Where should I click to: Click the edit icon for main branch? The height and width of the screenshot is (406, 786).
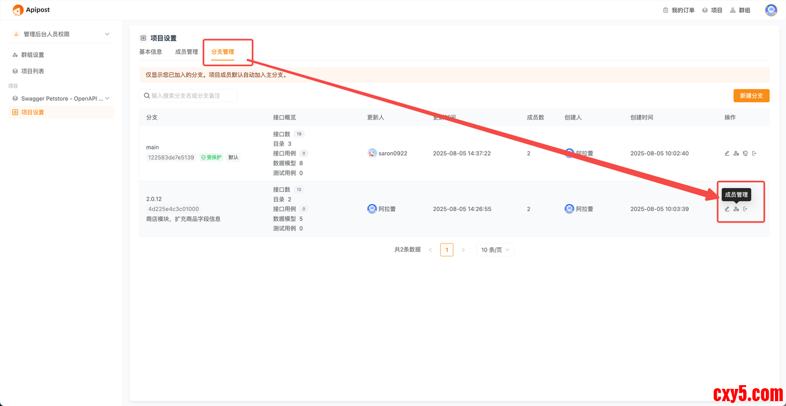[x=727, y=153]
